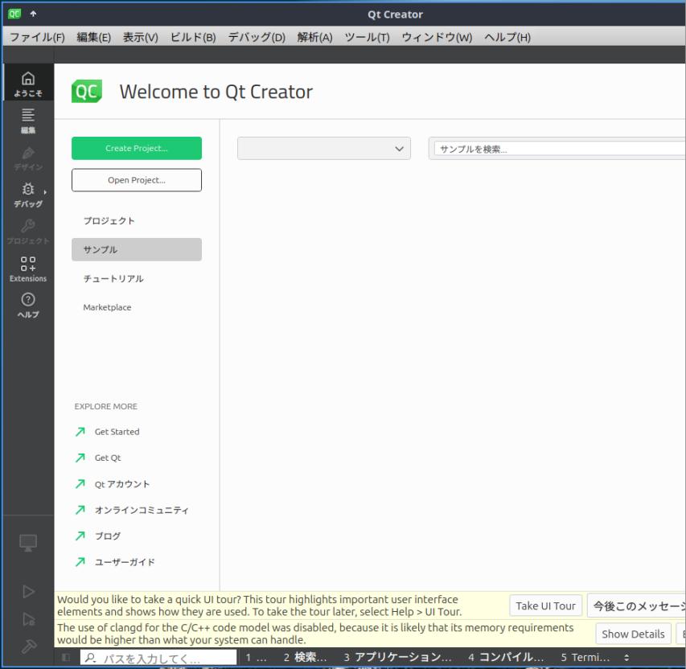Open the ビルド(B) menu
686x669 pixels.
click(193, 37)
